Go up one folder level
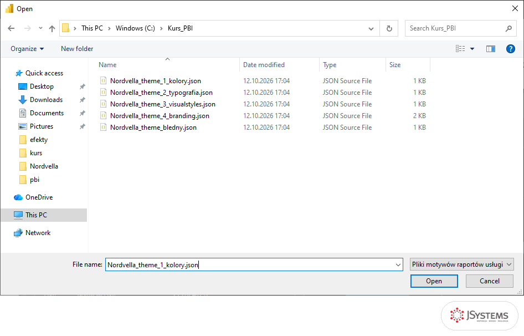 (x=52, y=28)
